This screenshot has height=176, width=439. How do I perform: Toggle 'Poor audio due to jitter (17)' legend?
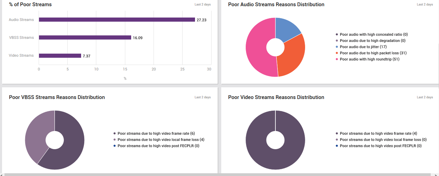tap(361, 47)
